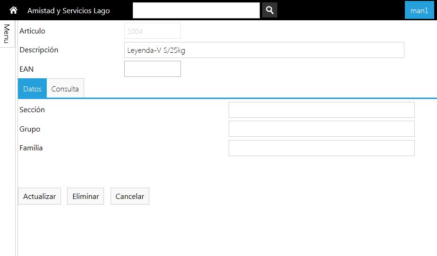Image resolution: width=437 pixels, height=256 pixels.
Task: Click the Grupo input field
Action: (x=322, y=129)
